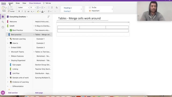Select the SAMR section

tap(12, 26)
